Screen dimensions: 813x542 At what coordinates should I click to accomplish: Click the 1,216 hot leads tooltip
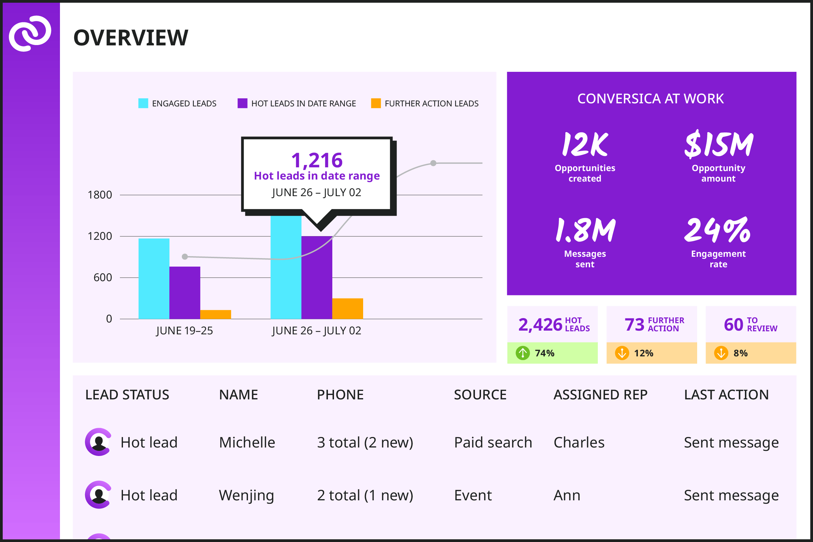pos(317,174)
